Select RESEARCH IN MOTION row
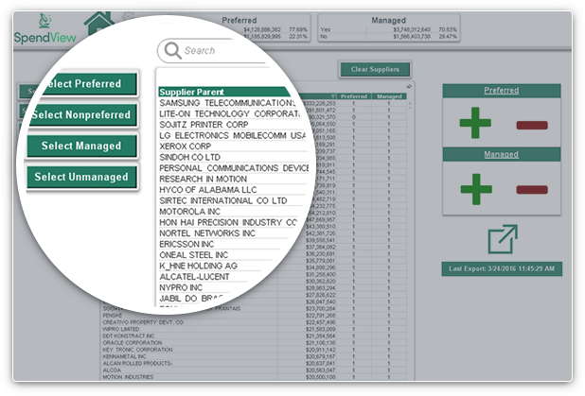The width and height of the screenshot is (585, 396). pyautogui.click(x=203, y=179)
